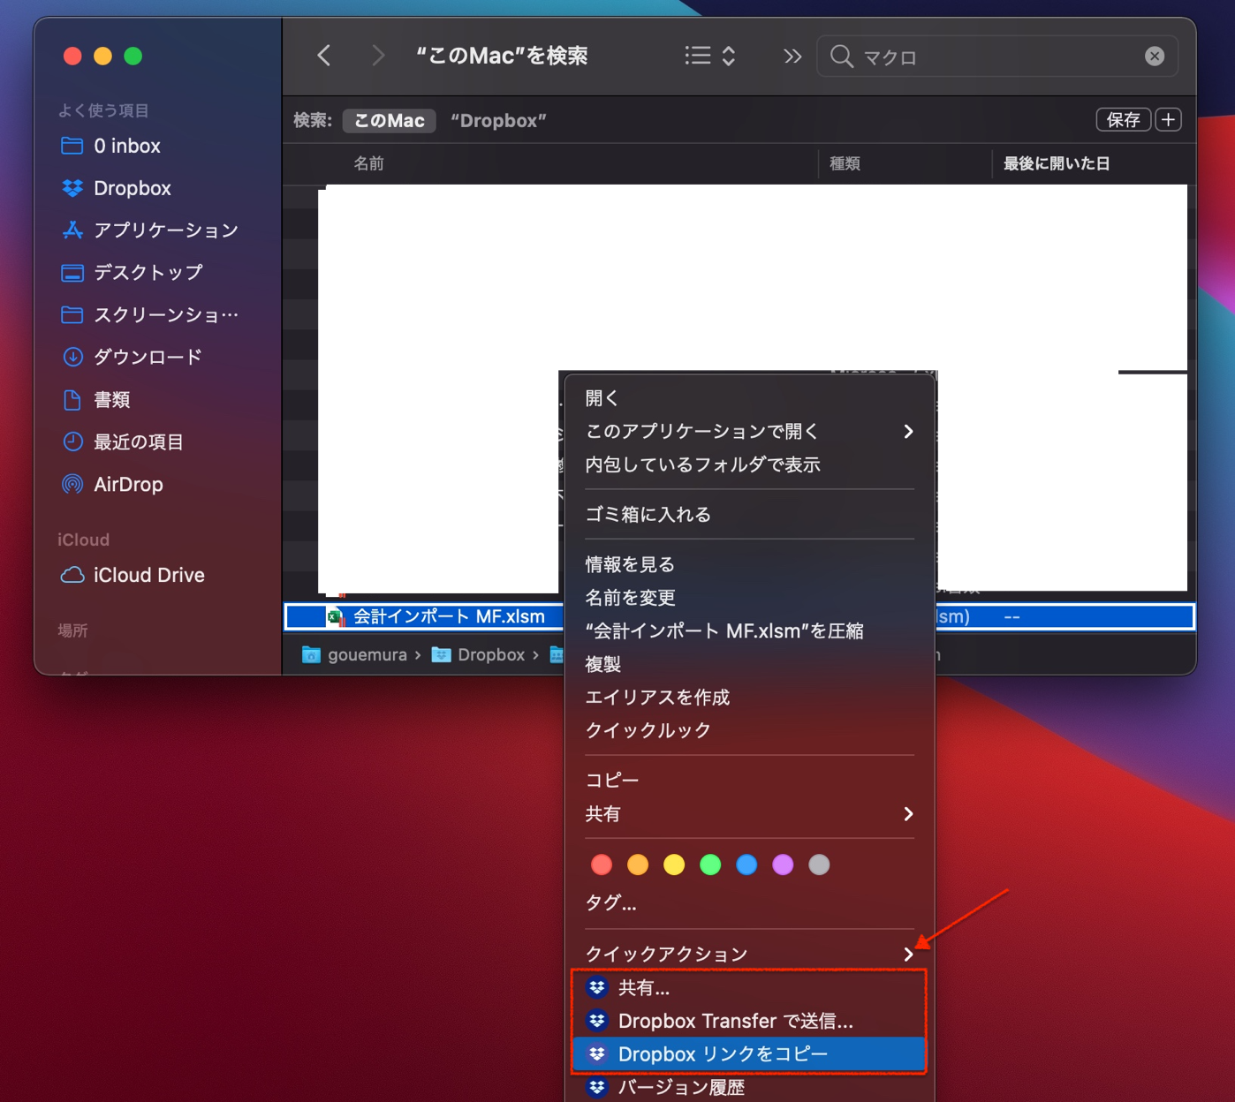Click the Excel file icon of 会計インポート MF.xlsm
Image resolution: width=1235 pixels, height=1102 pixels.
(336, 616)
